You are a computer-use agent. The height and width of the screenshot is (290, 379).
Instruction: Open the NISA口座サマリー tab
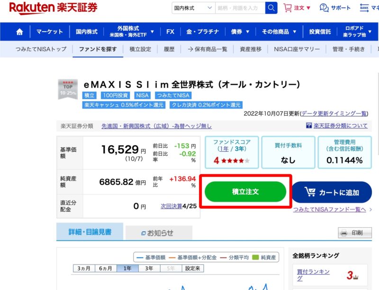point(297,49)
